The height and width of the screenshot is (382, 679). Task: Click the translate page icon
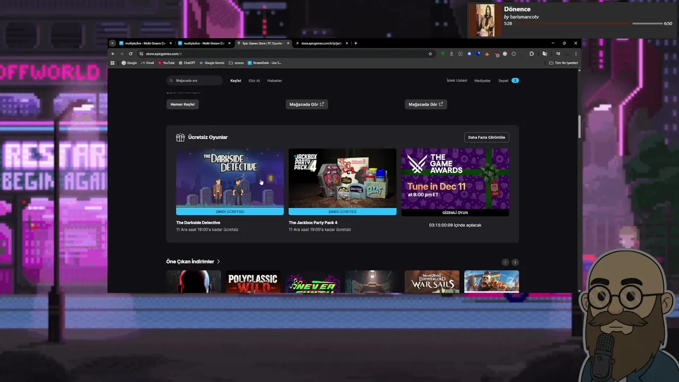(x=545, y=54)
